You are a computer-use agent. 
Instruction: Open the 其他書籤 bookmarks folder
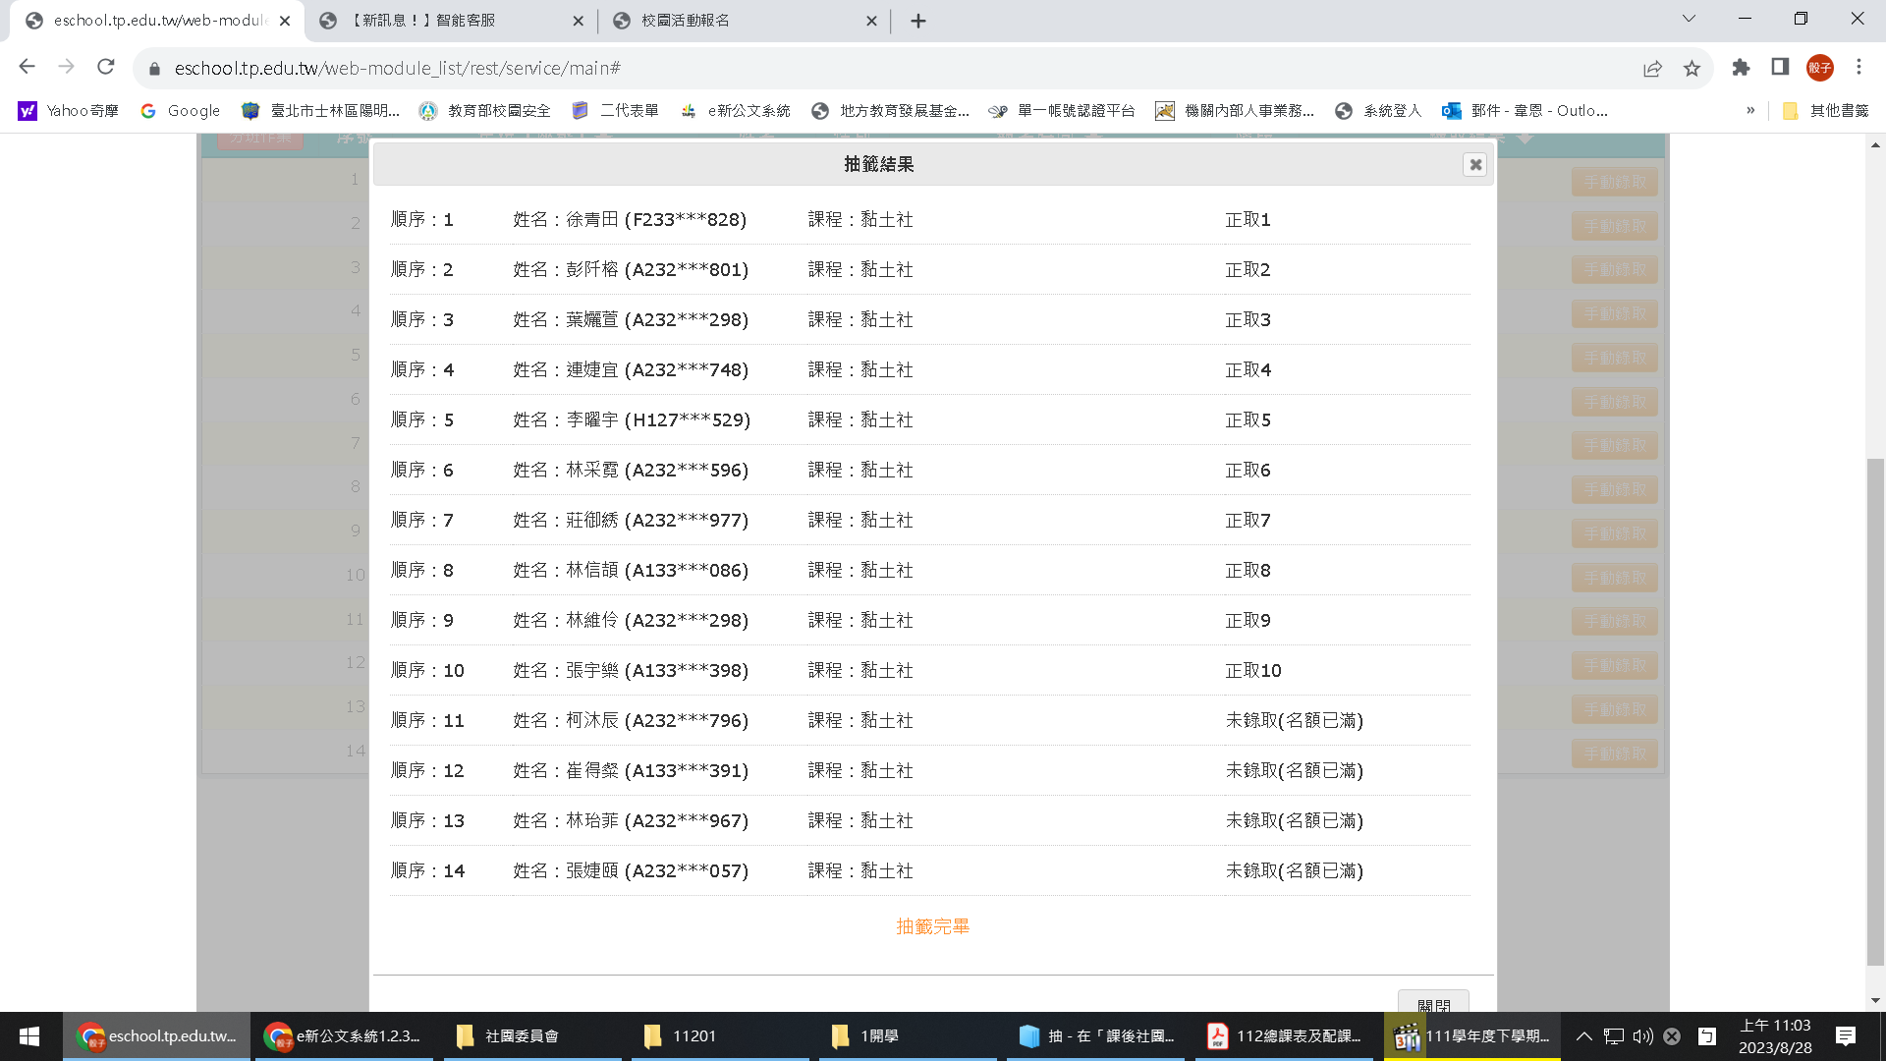click(1825, 111)
